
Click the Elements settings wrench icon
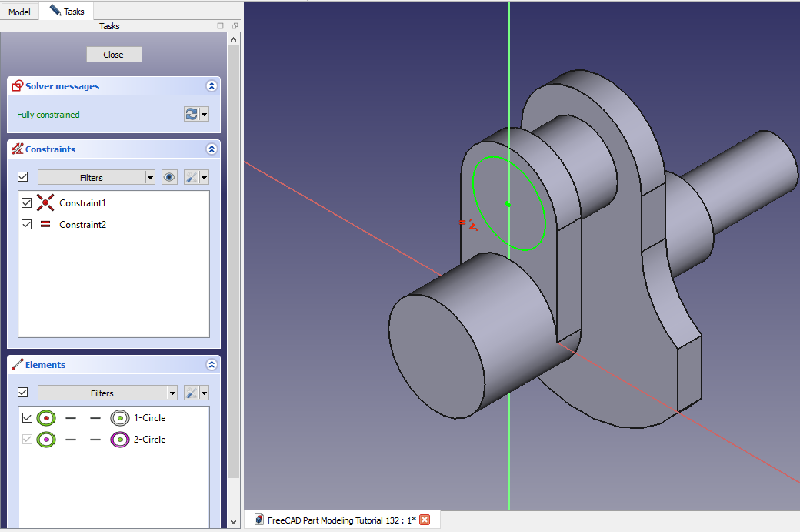tap(191, 393)
